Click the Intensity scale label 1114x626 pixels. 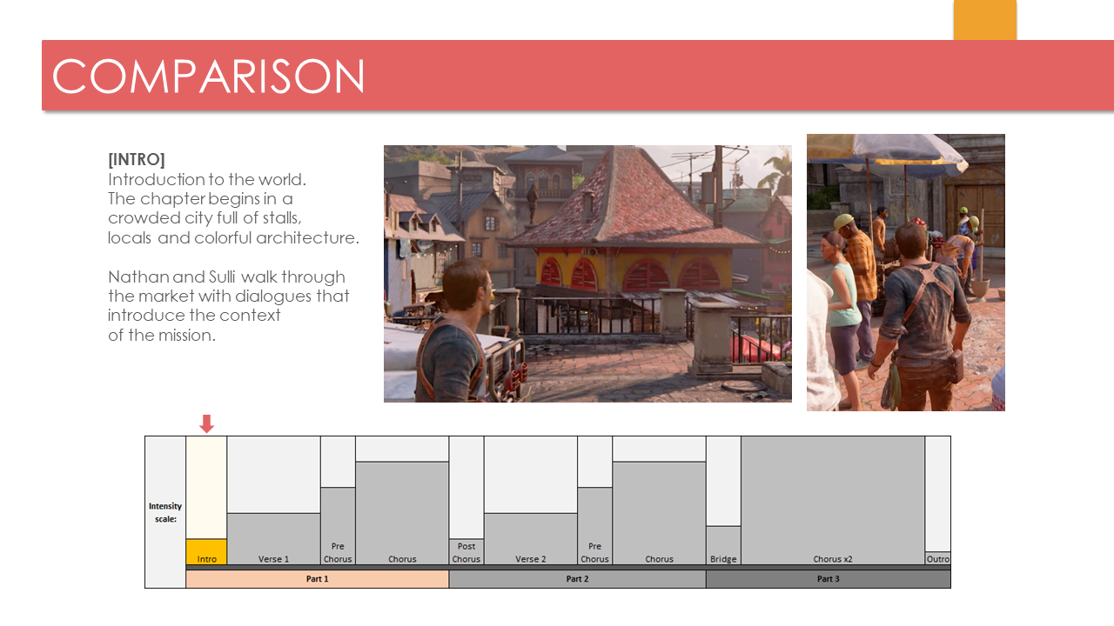[165, 512]
